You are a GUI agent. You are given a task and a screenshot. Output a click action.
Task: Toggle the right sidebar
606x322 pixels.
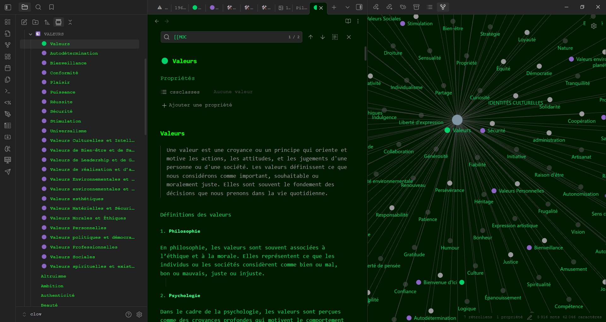point(359,7)
